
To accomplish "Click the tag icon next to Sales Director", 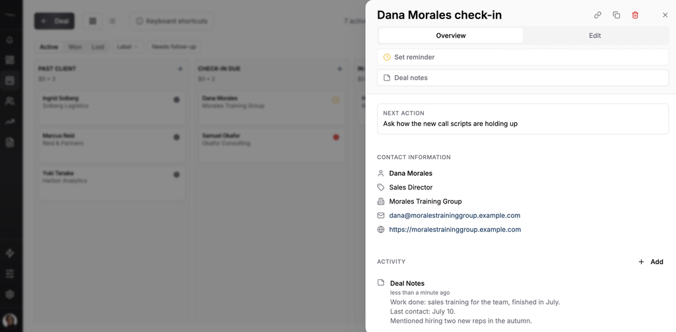I will (381, 187).
